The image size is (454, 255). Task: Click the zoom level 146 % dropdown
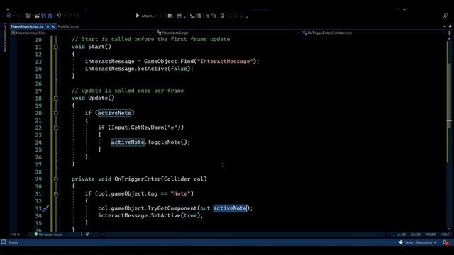[18, 234]
